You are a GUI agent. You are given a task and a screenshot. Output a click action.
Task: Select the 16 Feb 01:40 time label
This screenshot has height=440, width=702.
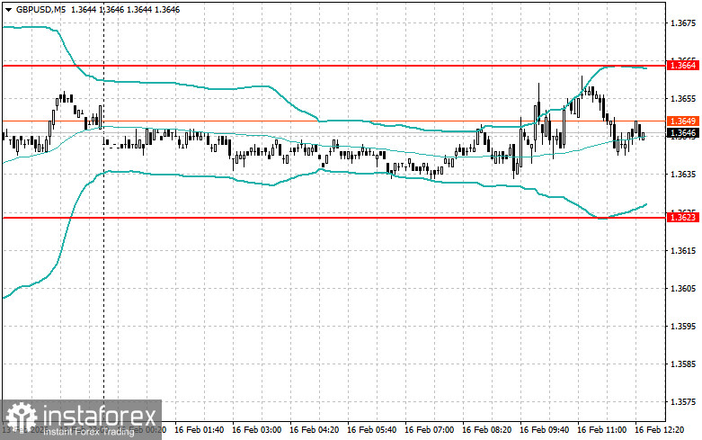tap(199, 430)
